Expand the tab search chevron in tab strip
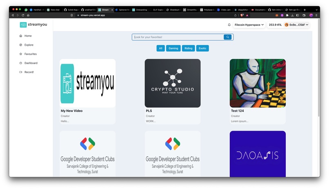Viewport: 329px width, 189px height. (x=317, y=10)
